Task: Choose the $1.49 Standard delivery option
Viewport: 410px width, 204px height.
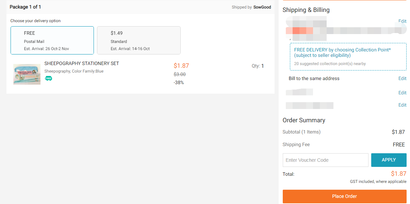Action: [138, 41]
